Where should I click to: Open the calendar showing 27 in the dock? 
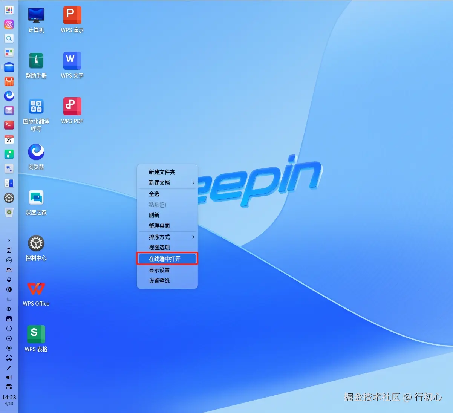[9, 139]
